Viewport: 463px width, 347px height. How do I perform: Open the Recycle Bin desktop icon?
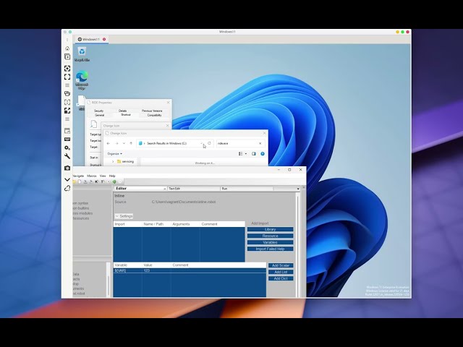pyautogui.click(x=82, y=54)
